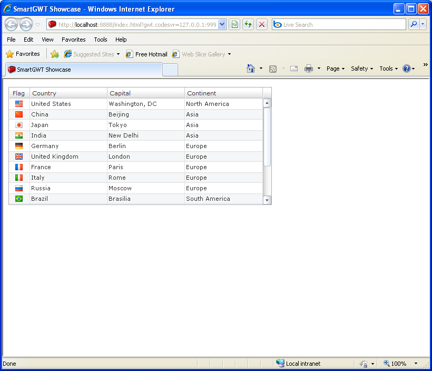Click the India flag icon
This screenshot has height=371, width=432.
19,135
